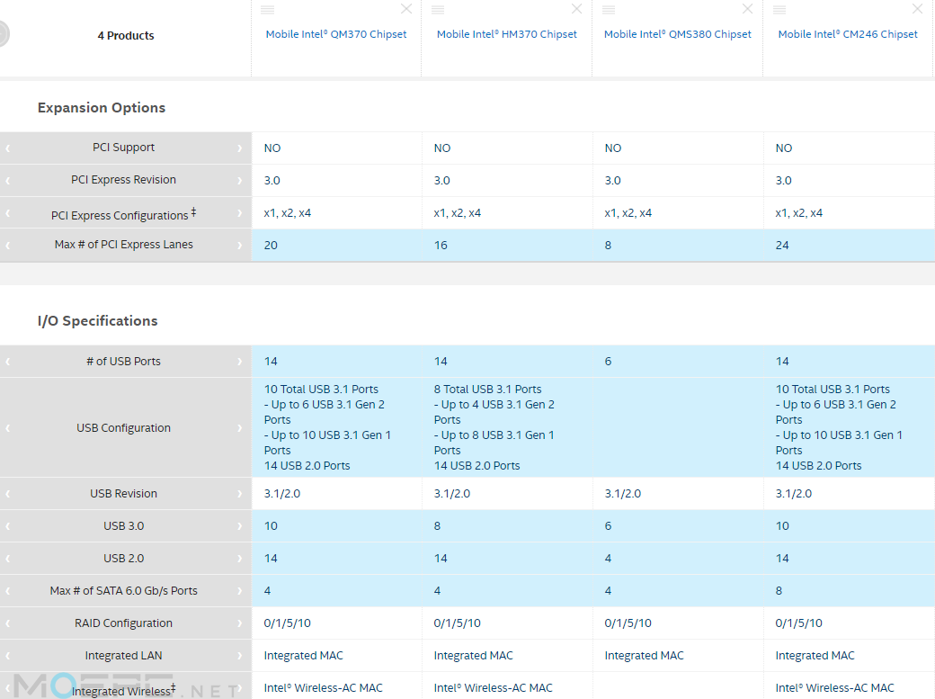Click left chevron on USB Configuration row

pyautogui.click(x=8, y=428)
